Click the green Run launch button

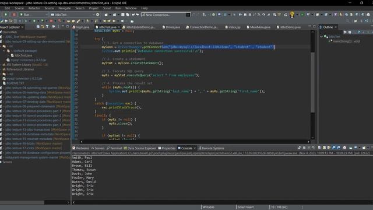point(6,15)
